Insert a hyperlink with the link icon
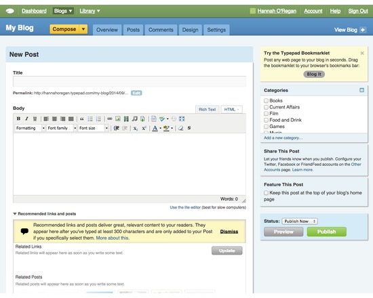This screenshot has width=373, height=298. pos(109,119)
